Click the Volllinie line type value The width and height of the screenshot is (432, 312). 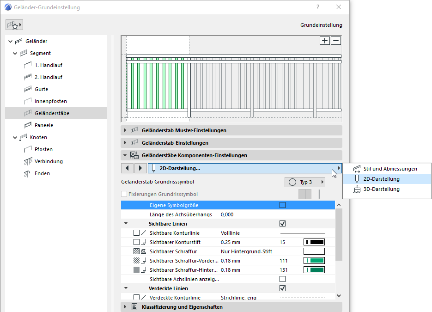pyautogui.click(x=231, y=233)
